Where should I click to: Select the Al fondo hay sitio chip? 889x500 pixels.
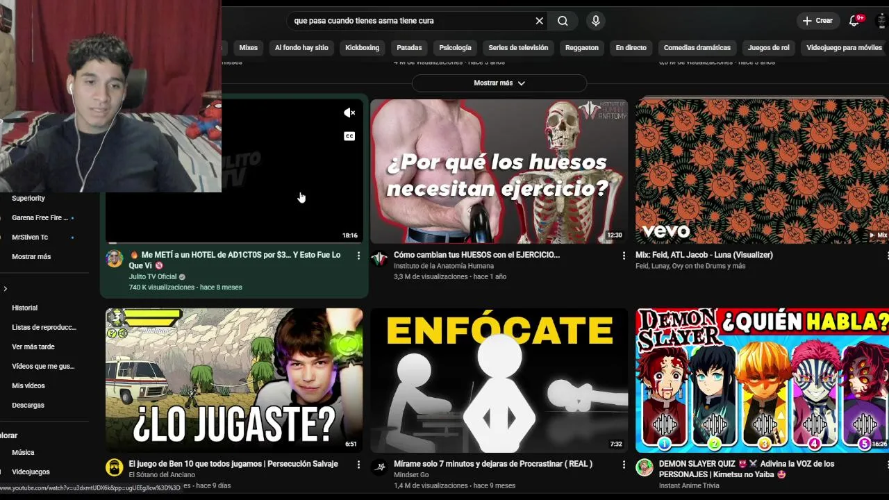tap(301, 48)
